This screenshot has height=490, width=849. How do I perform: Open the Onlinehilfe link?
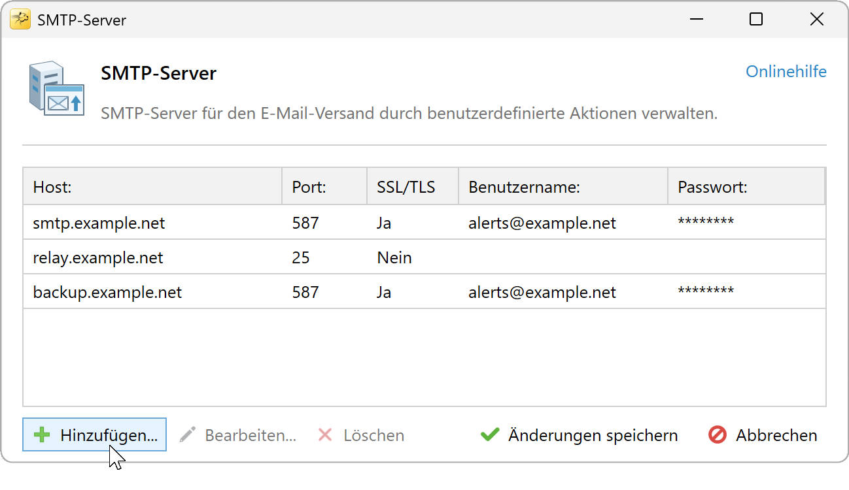786,71
